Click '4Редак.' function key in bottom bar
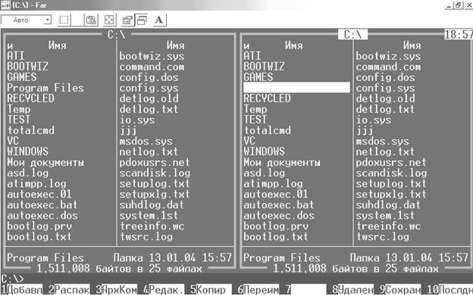Image resolution: width=473 pixels, height=295 pixels. tap(164, 290)
